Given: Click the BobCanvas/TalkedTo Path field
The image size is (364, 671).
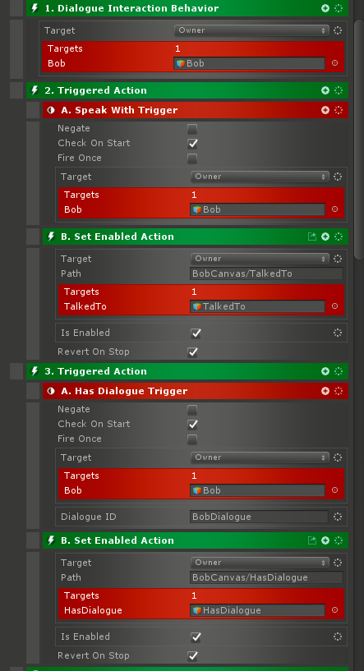Looking at the screenshot, I should point(266,273).
